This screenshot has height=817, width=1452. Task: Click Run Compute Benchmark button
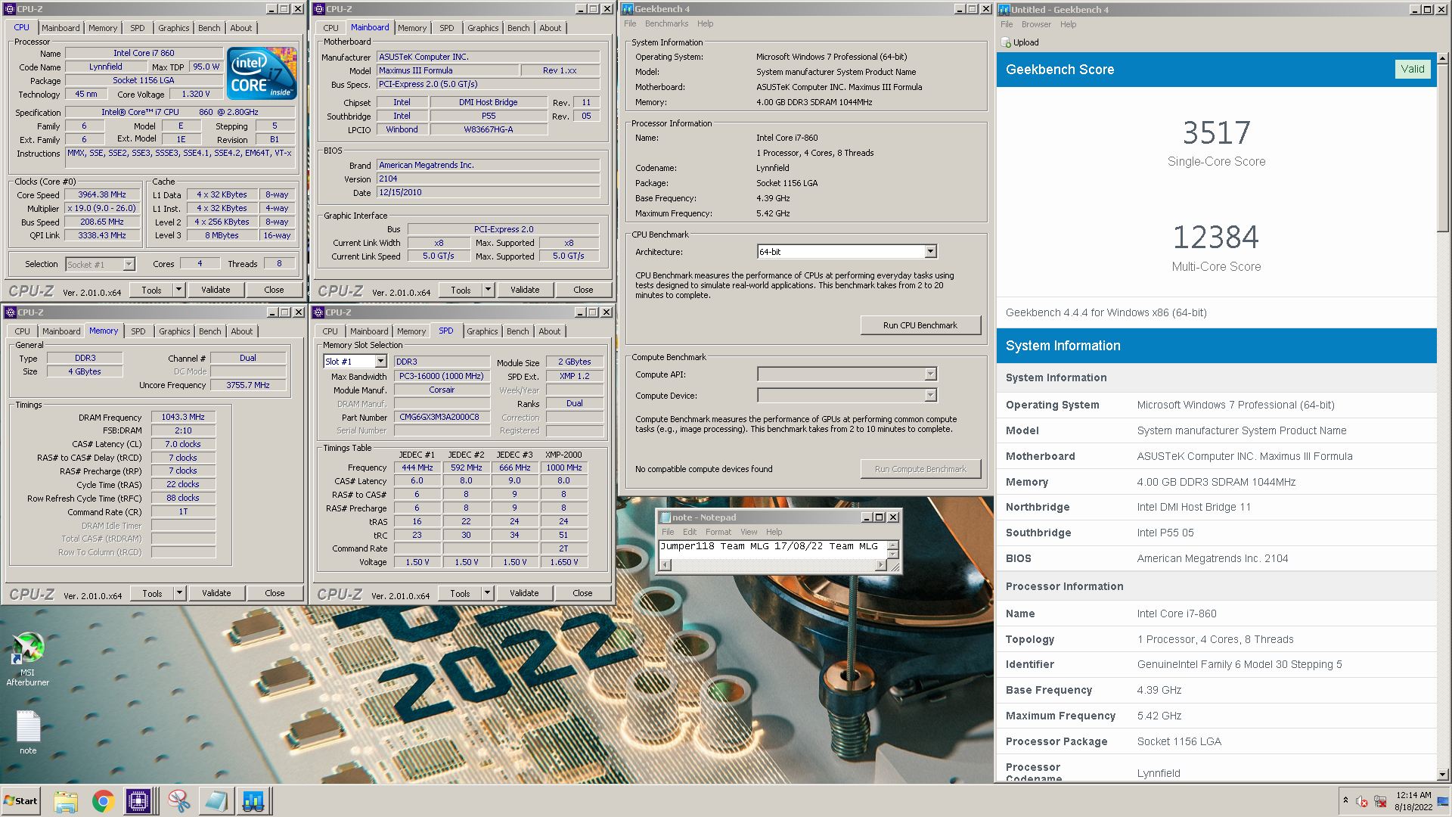coord(920,469)
